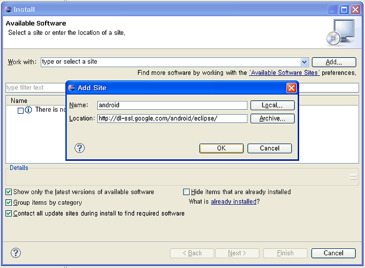Image resolution: width=365 pixels, height=268 pixels.
Task: Open the already installed link
Action: tap(234, 201)
